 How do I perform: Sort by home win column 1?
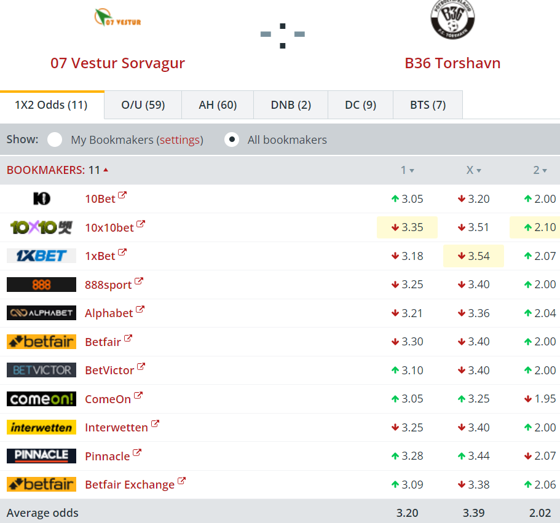coord(407,170)
